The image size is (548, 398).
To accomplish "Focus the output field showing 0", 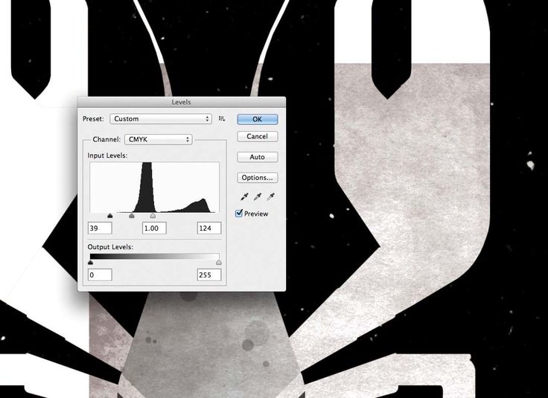I will 100,275.
